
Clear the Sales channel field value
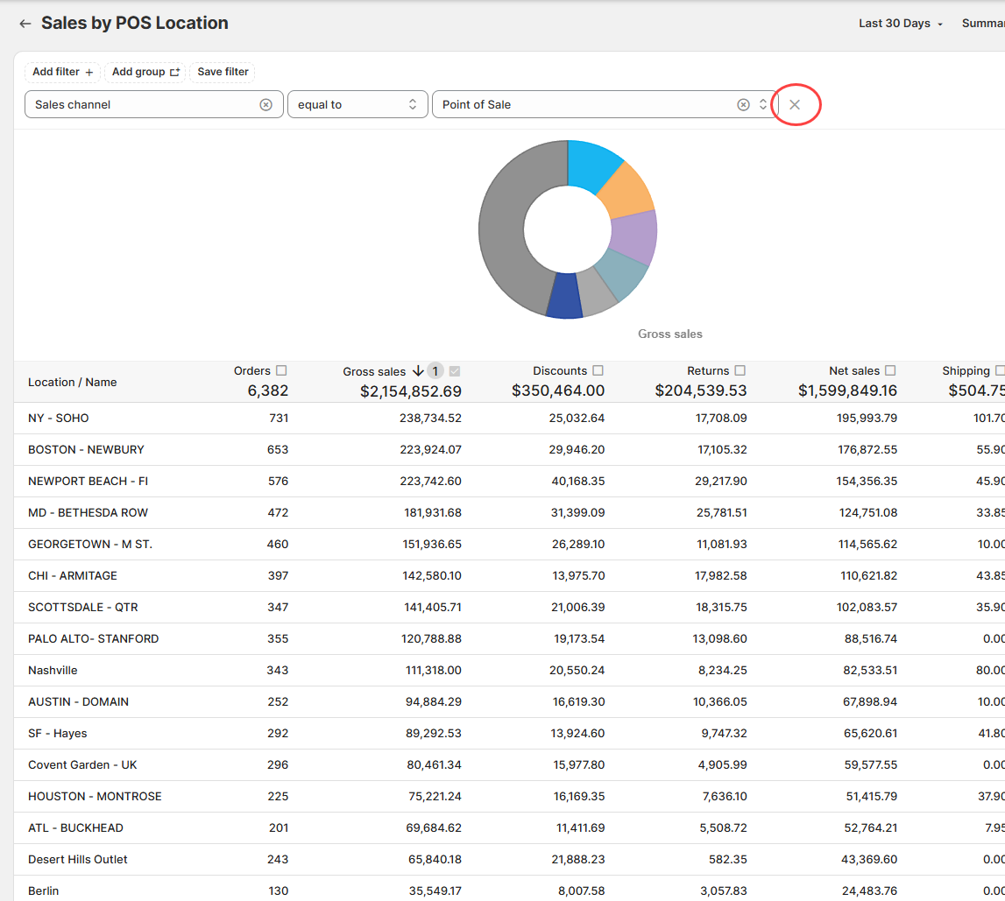pos(265,105)
